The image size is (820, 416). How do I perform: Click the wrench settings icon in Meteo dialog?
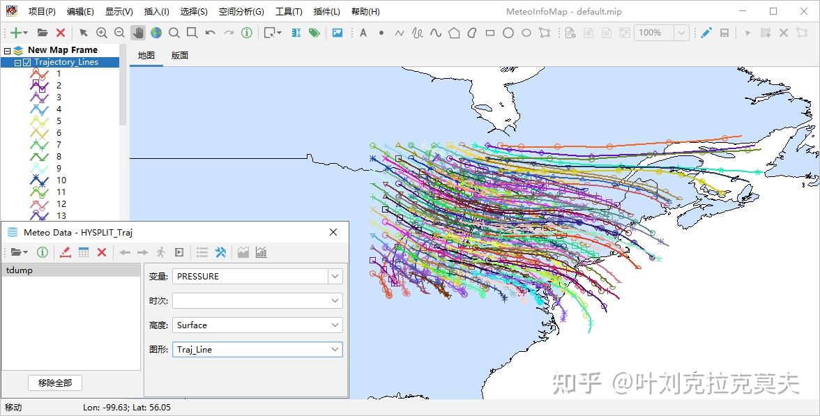pos(220,252)
